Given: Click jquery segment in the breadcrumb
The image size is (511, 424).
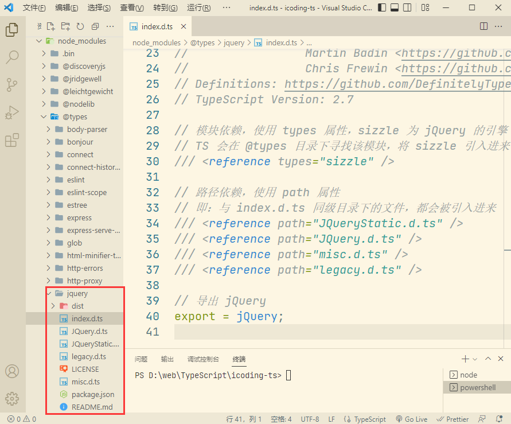Looking at the screenshot, I should coord(233,42).
